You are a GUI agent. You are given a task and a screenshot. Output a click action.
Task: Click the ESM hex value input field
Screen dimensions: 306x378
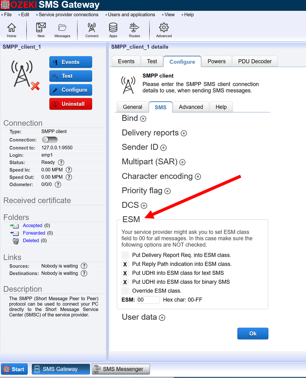click(148, 300)
